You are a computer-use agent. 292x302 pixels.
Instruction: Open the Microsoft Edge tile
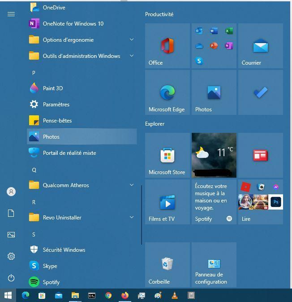point(167,92)
